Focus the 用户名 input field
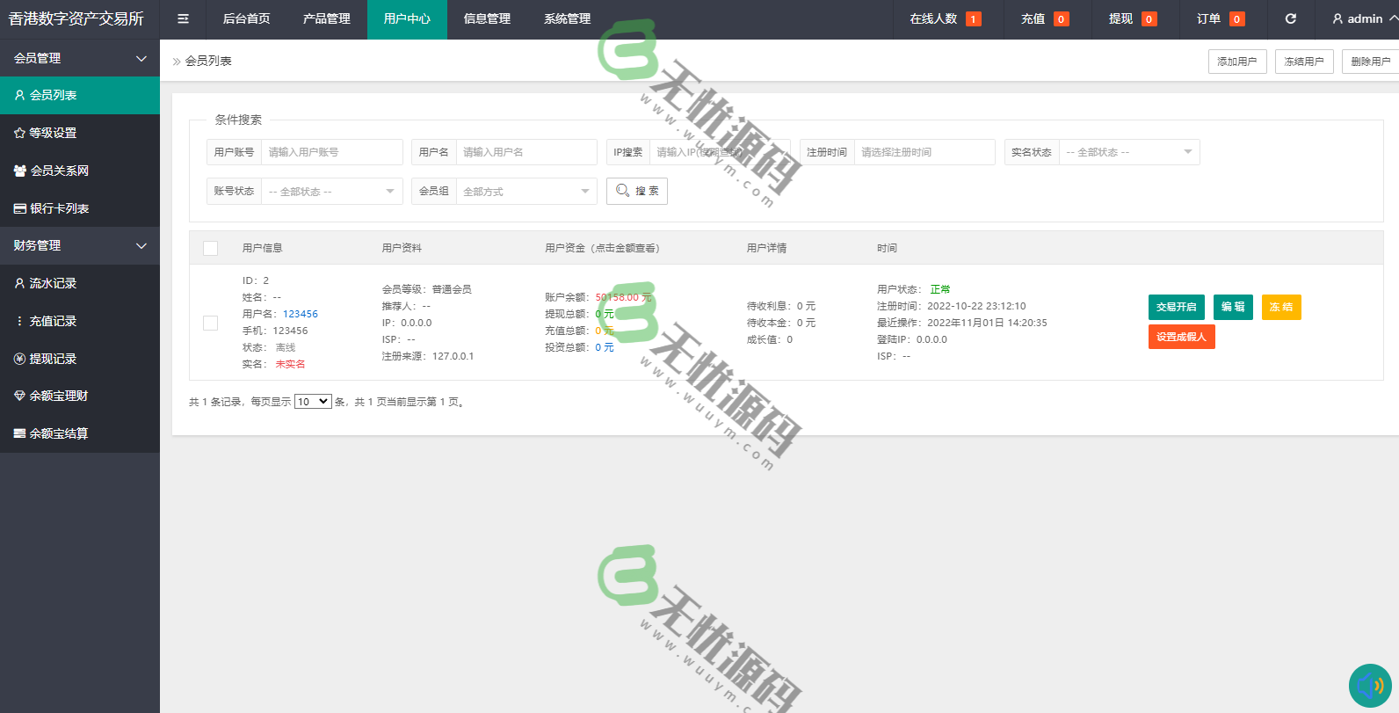 click(526, 152)
